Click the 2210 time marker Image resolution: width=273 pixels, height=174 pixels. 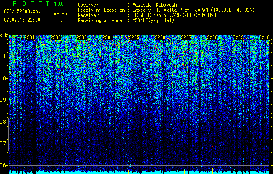264,37
